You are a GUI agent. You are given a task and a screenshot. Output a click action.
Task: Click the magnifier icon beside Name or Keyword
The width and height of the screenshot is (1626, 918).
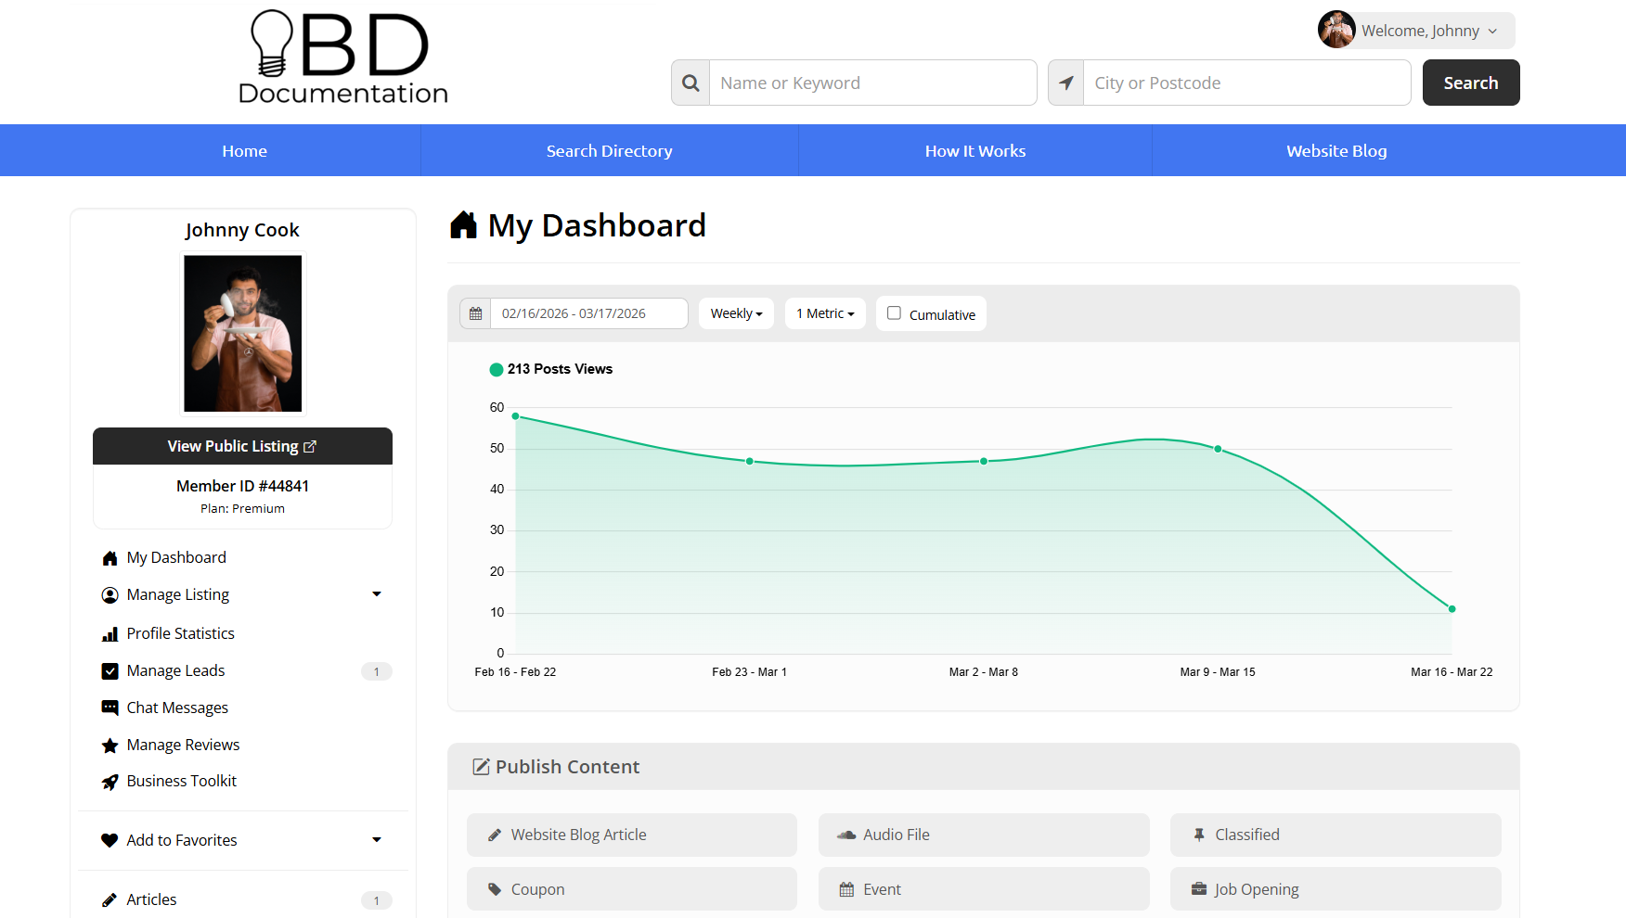690,83
